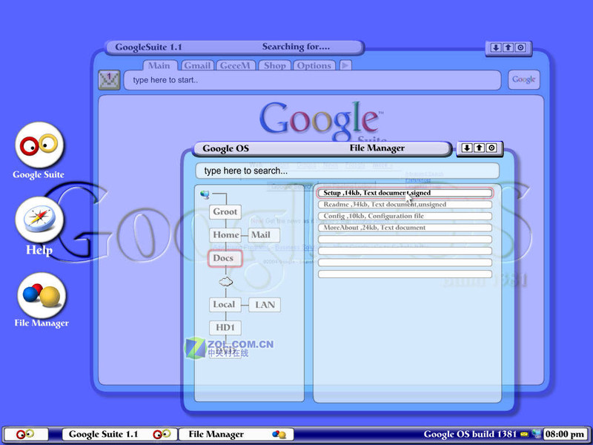The image size is (593, 445).
Task: Click the up arrow button in File Manager titlebar
Action: (x=479, y=148)
